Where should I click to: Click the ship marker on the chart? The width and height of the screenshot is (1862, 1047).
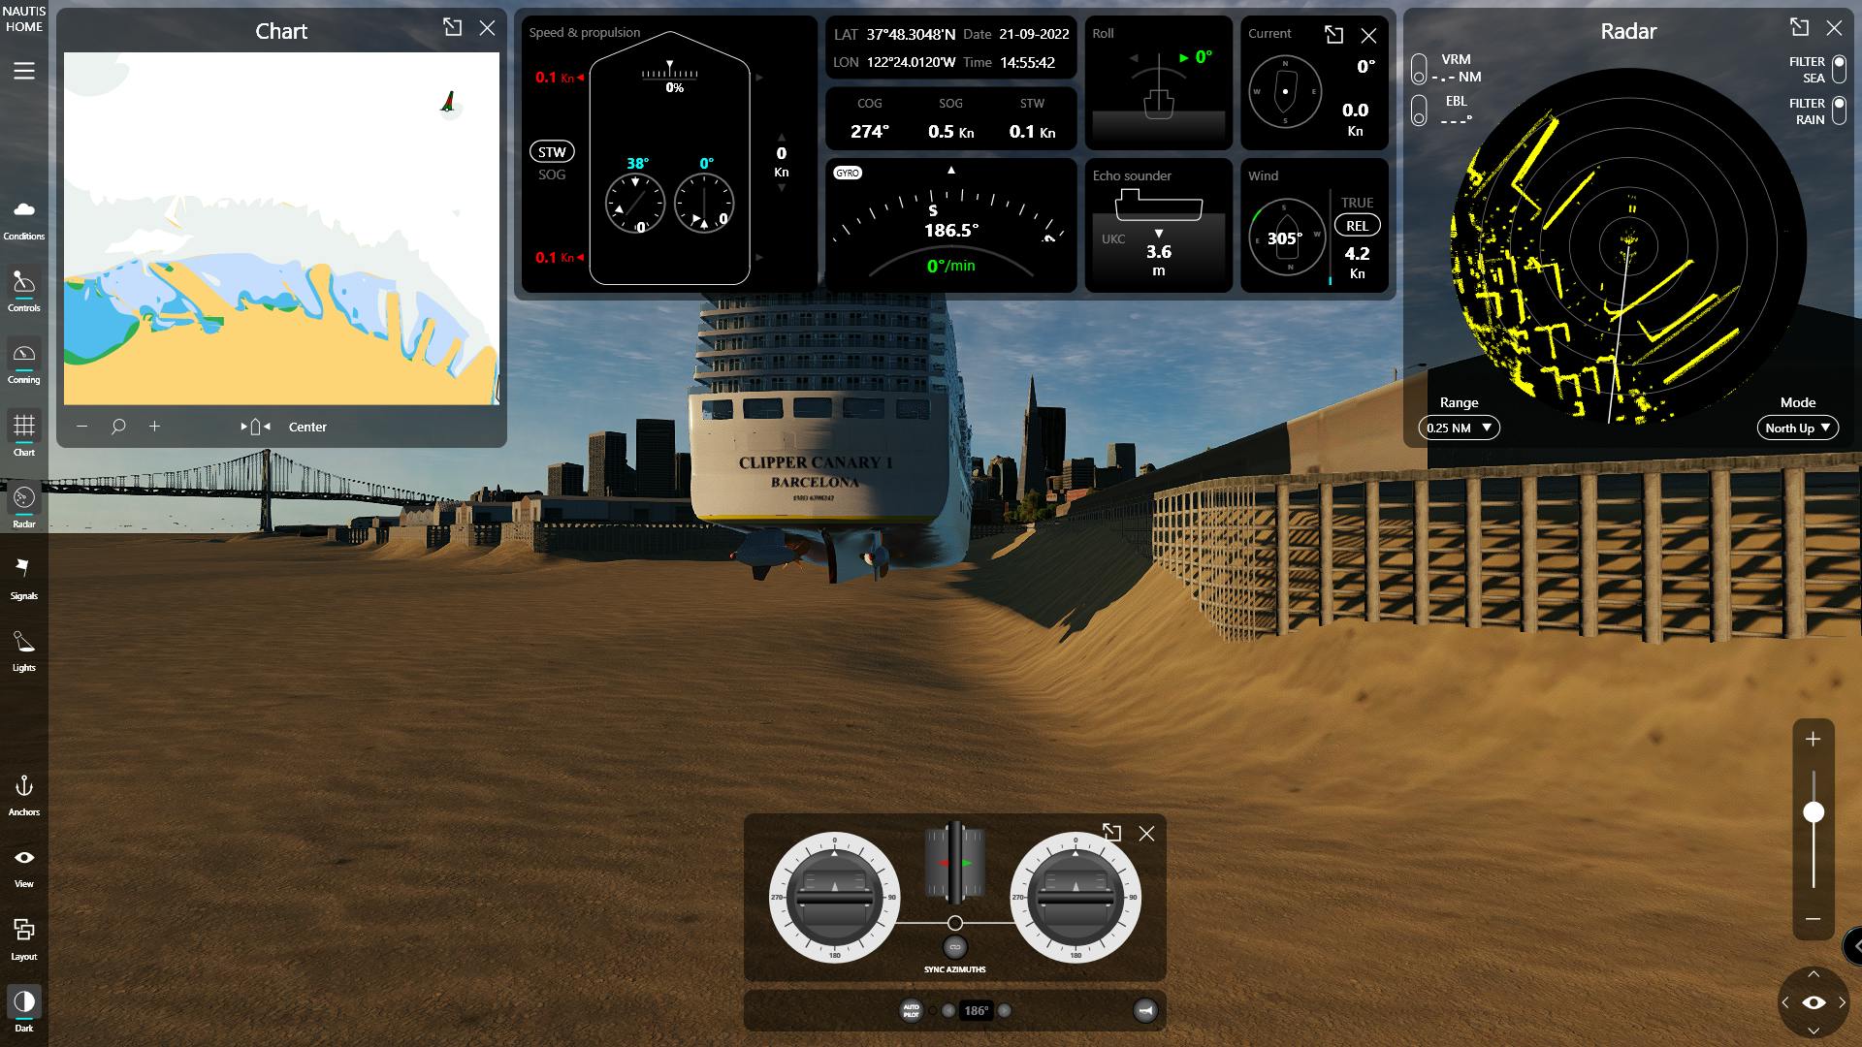[448, 102]
